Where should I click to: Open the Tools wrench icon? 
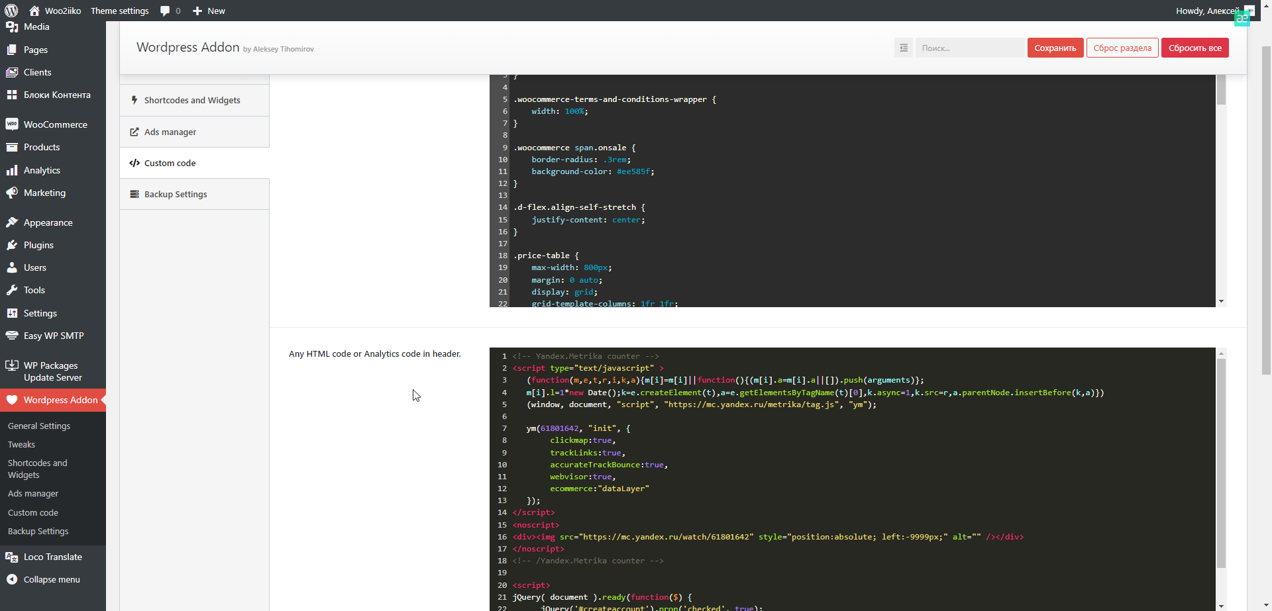coord(12,290)
